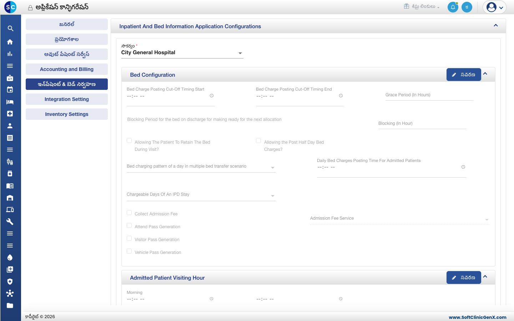Click the edit button in Bed Configuration

(x=464, y=75)
